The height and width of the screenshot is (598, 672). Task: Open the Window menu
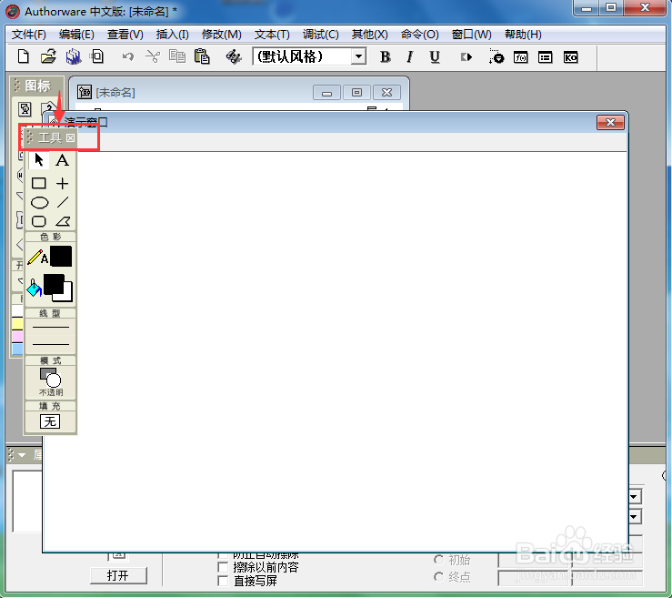pyautogui.click(x=471, y=35)
